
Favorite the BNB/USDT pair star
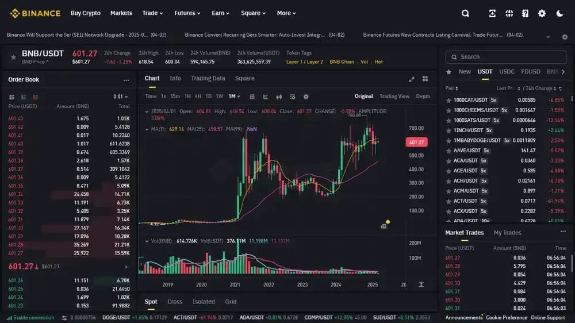coord(13,57)
